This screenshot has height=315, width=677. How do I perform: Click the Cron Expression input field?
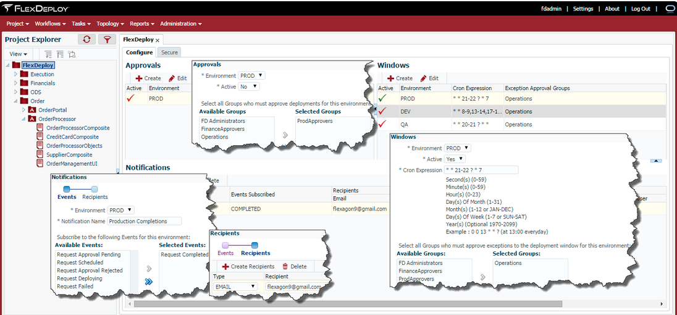click(481, 170)
